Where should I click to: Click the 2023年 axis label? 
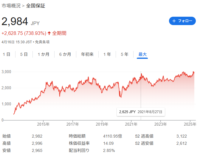point(160,124)
